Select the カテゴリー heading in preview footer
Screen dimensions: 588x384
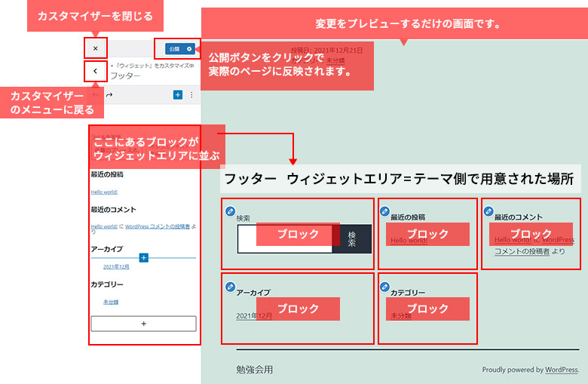point(408,293)
